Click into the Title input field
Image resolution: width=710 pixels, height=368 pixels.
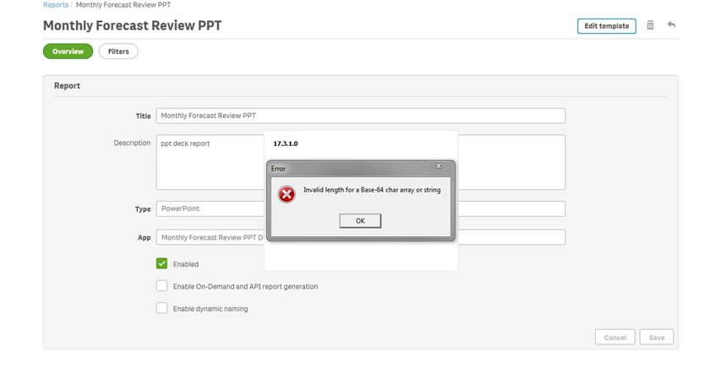click(x=360, y=116)
